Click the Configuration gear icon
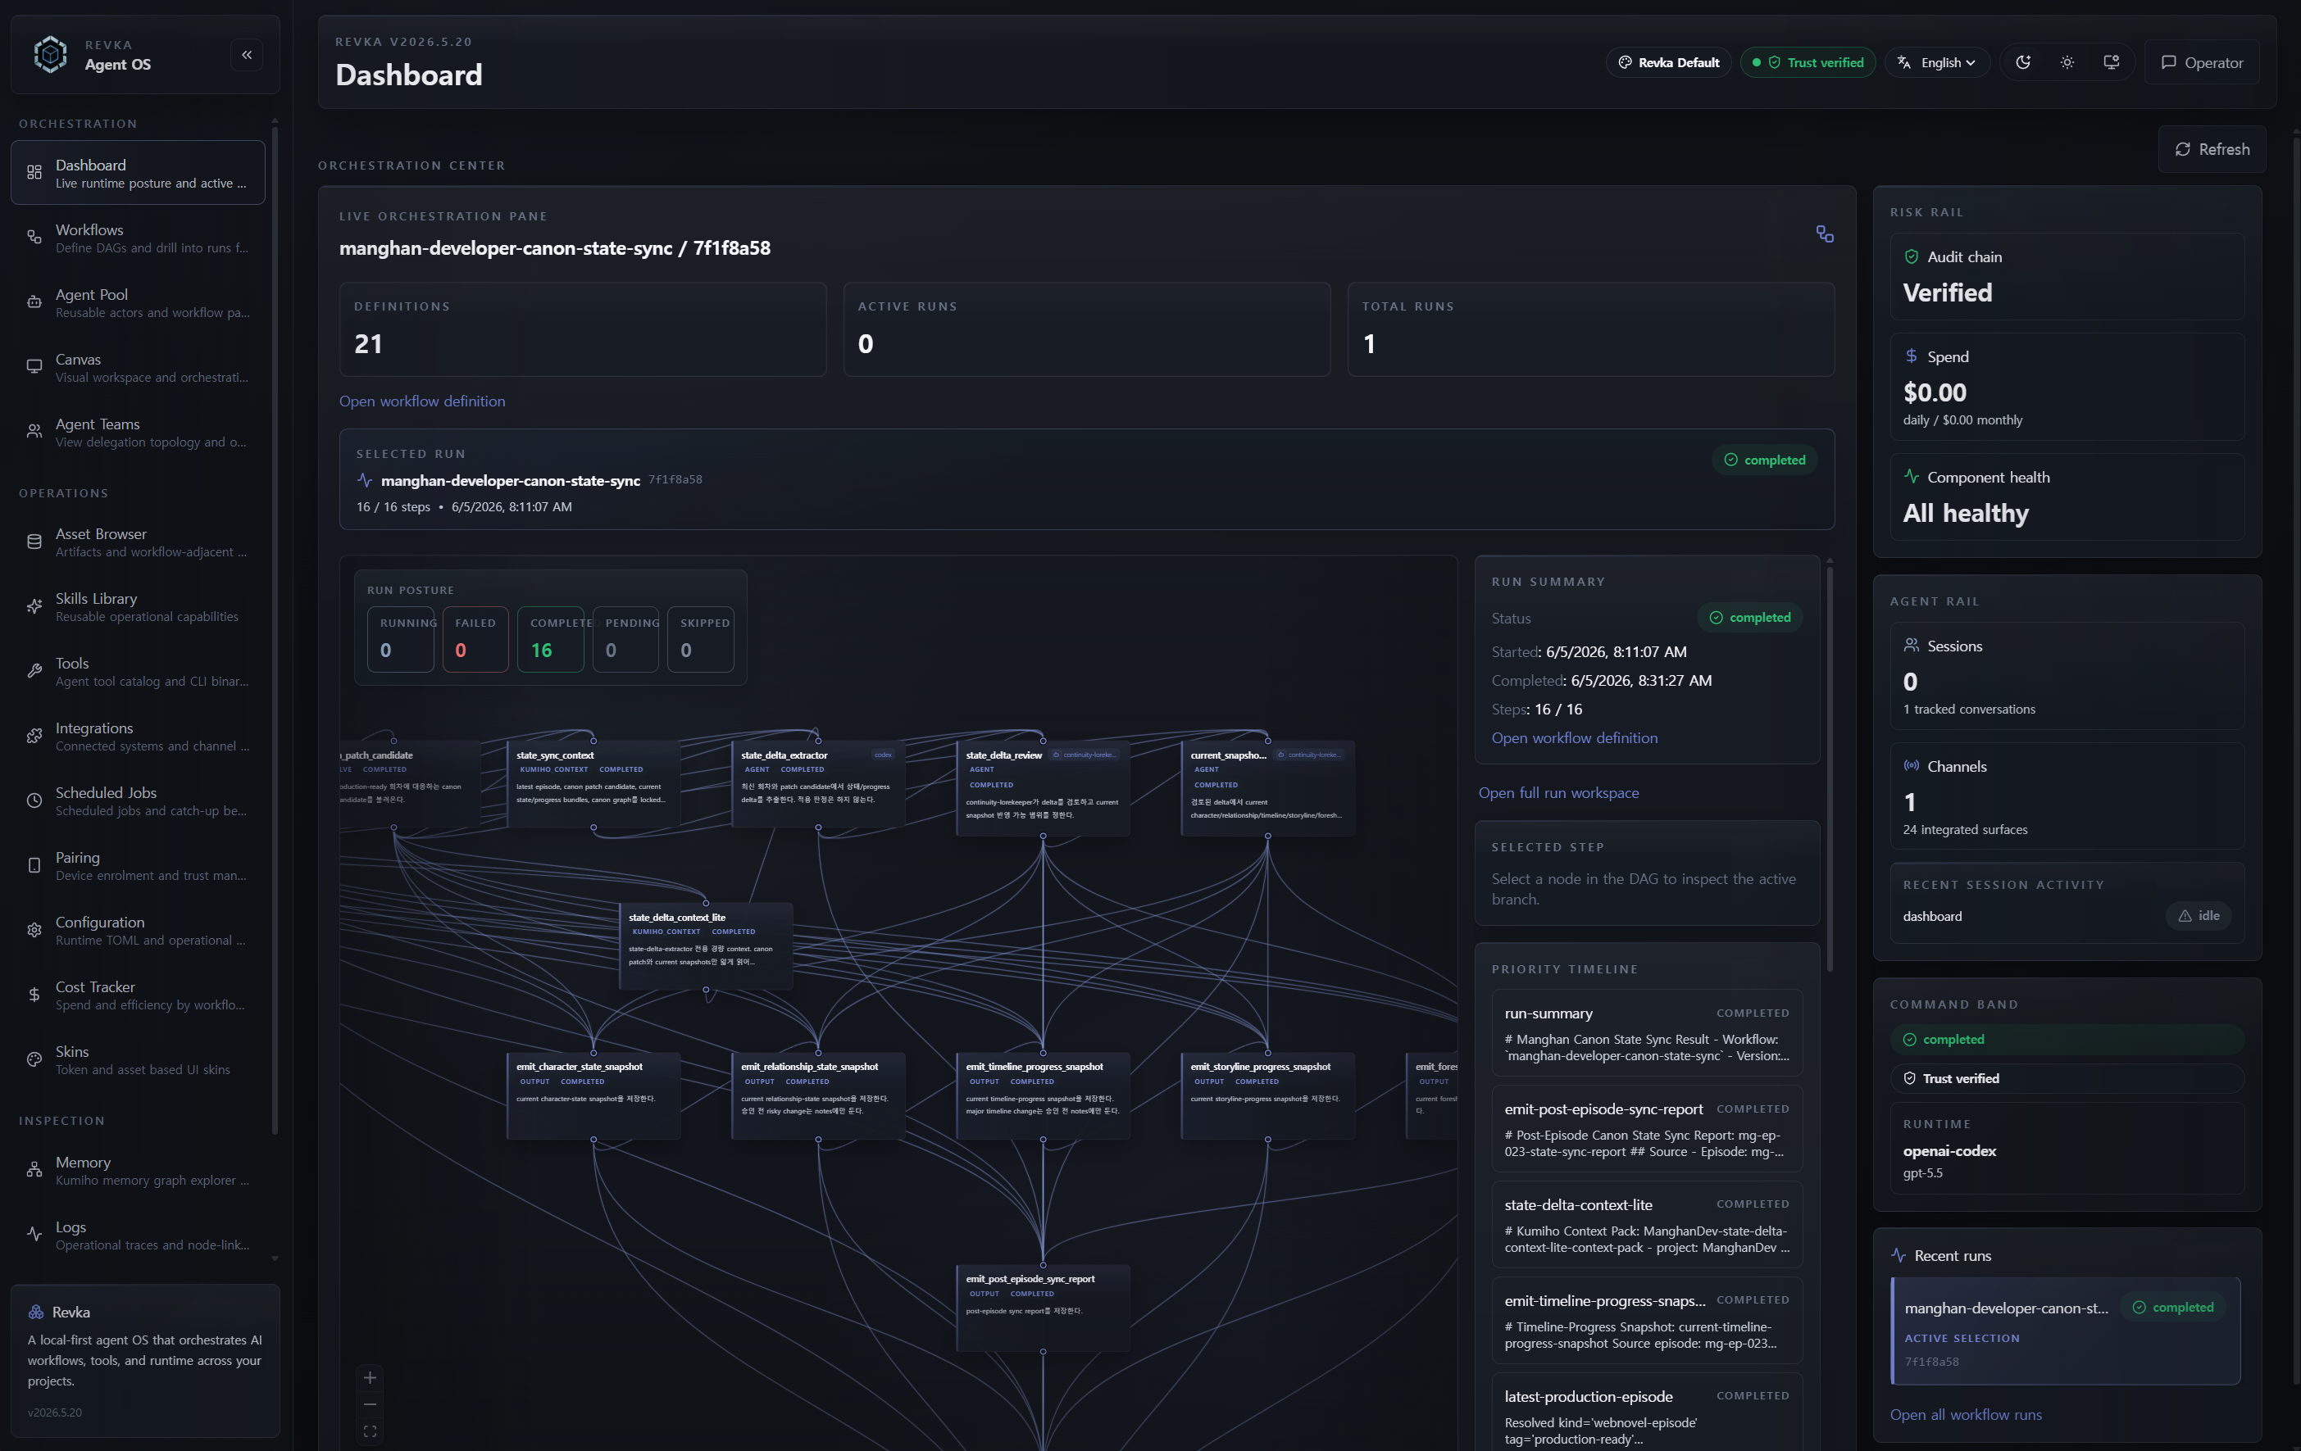Screen dimensions: 2301x1451 tap(34, 931)
